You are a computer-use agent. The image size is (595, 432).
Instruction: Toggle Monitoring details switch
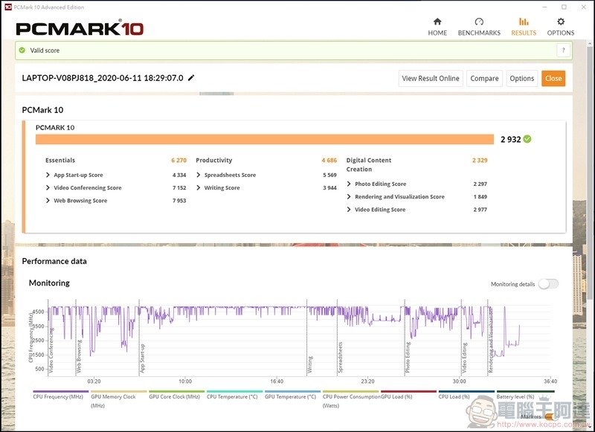pyautogui.click(x=548, y=284)
